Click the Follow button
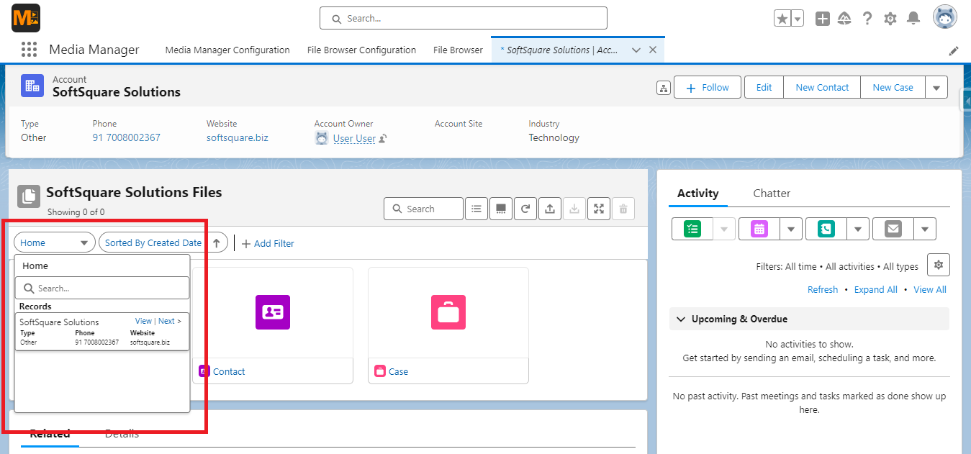 pyautogui.click(x=708, y=88)
